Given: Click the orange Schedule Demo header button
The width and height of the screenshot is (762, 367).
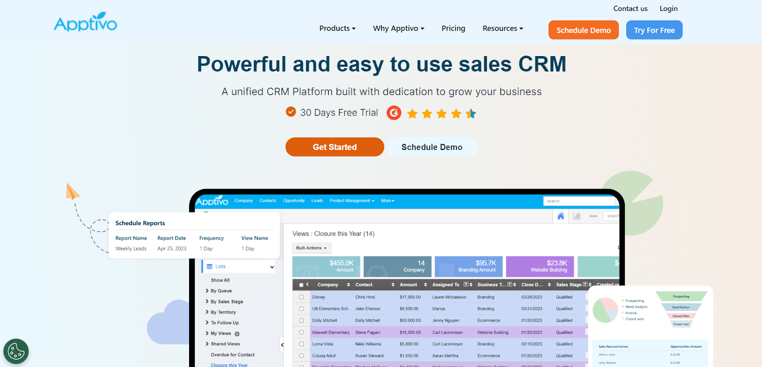Looking at the screenshot, I should (x=583, y=30).
